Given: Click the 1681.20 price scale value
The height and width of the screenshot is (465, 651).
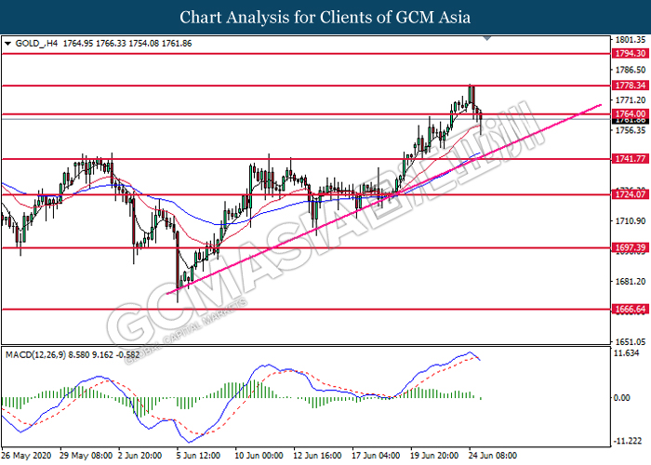Looking at the screenshot, I should pos(631,282).
